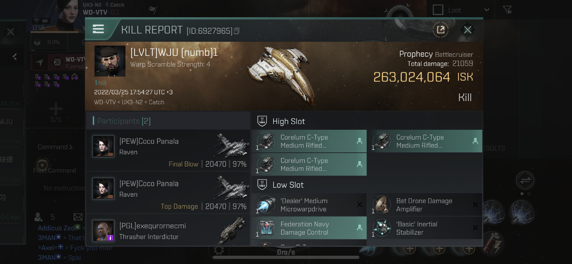Select the Federation Navy Damage Control module
Viewport: 572px width, 264px height.
pos(309,228)
